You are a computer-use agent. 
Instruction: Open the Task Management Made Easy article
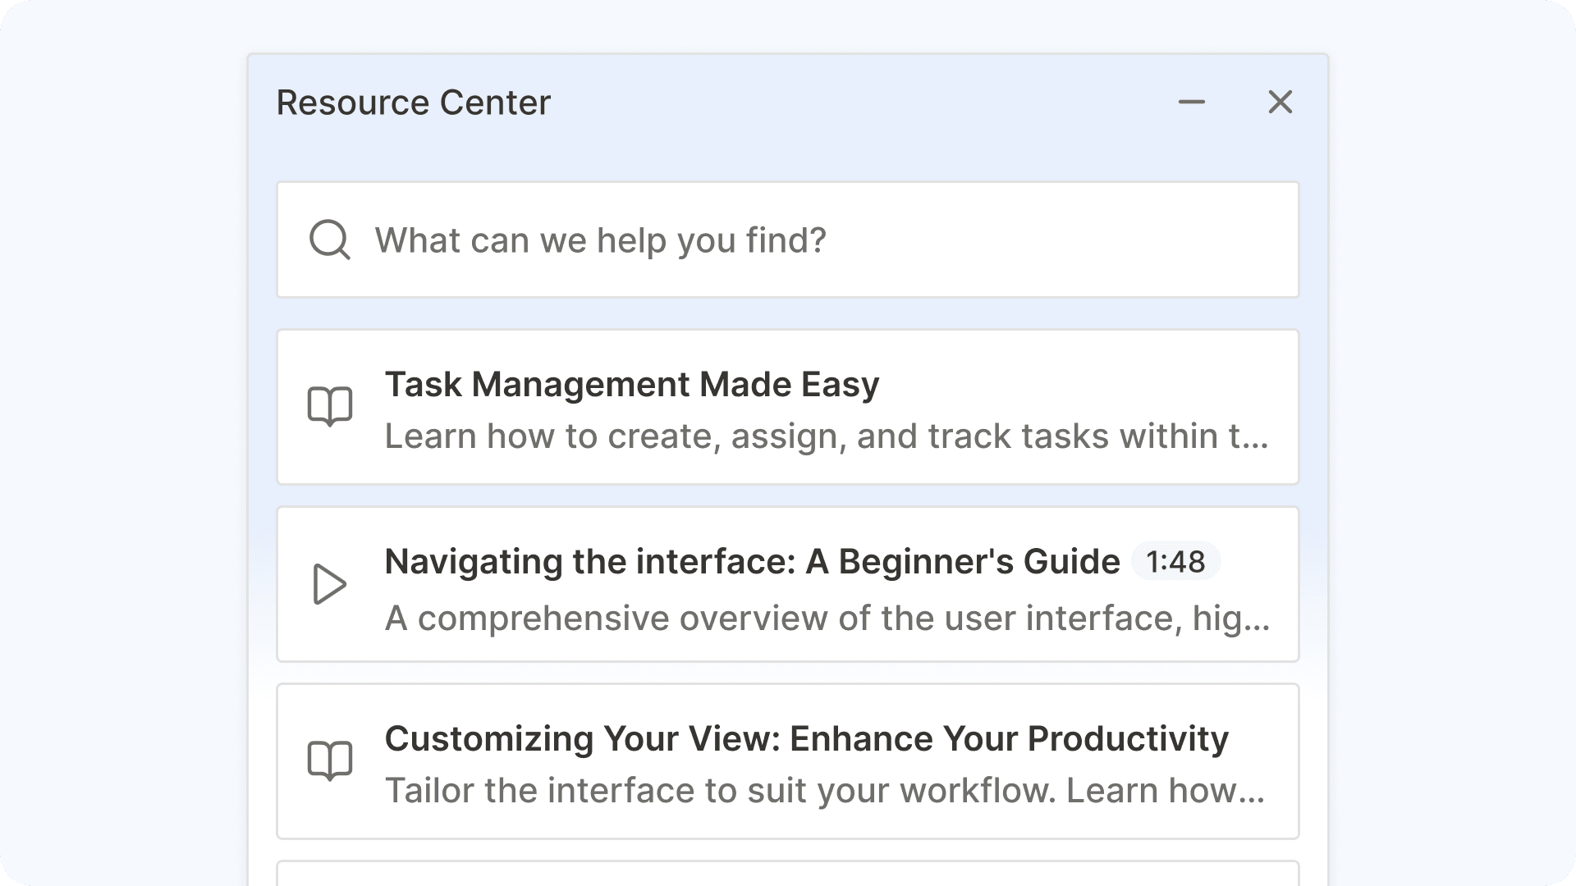point(631,383)
